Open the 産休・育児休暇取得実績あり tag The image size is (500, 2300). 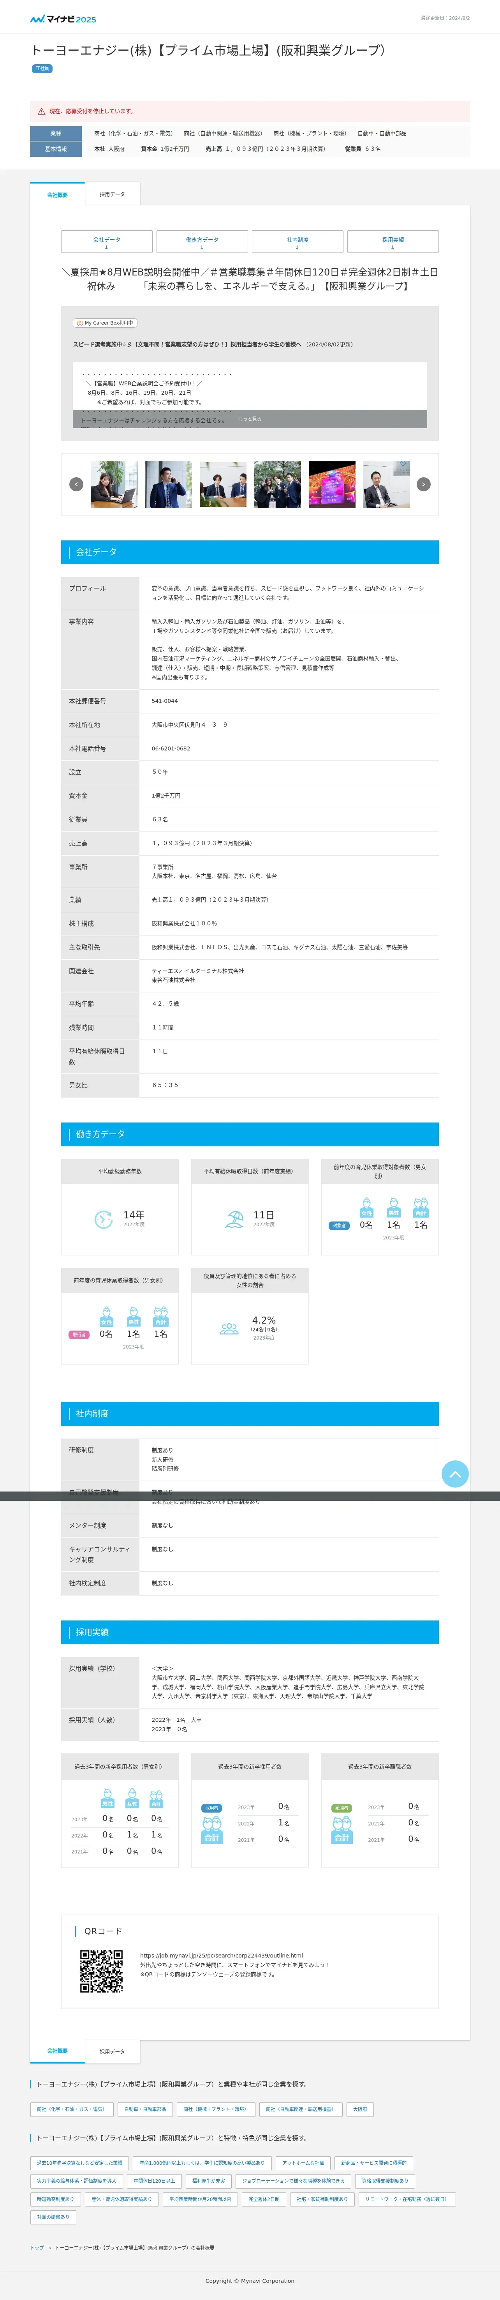click(121, 2199)
